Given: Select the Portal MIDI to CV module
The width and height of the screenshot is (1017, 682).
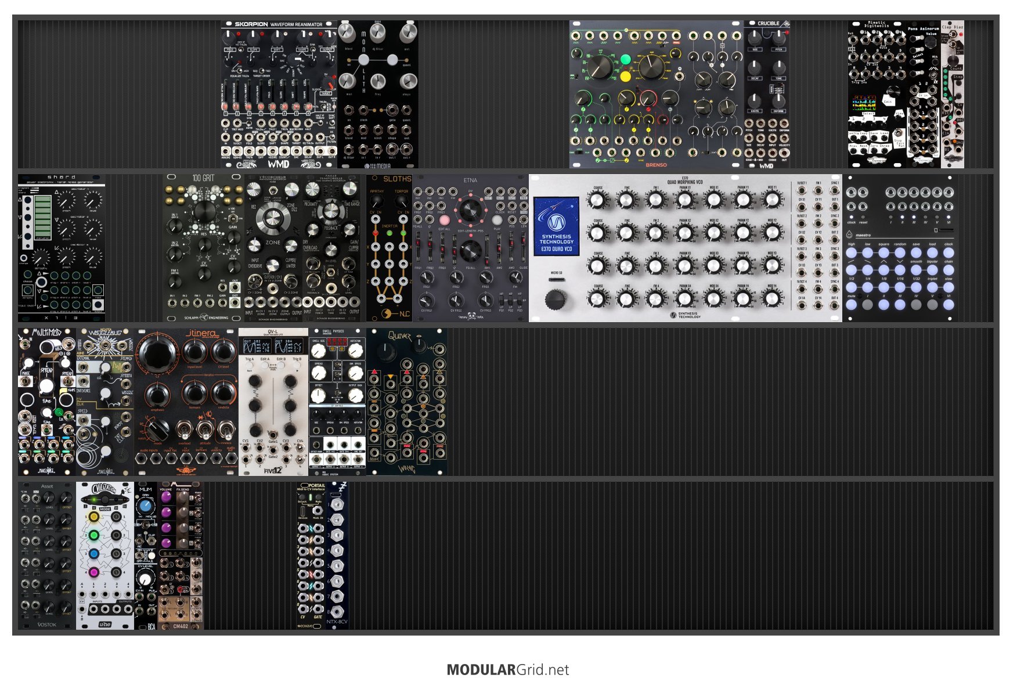Looking at the screenshot, I should pyautogui.click(x=311, y=555).
